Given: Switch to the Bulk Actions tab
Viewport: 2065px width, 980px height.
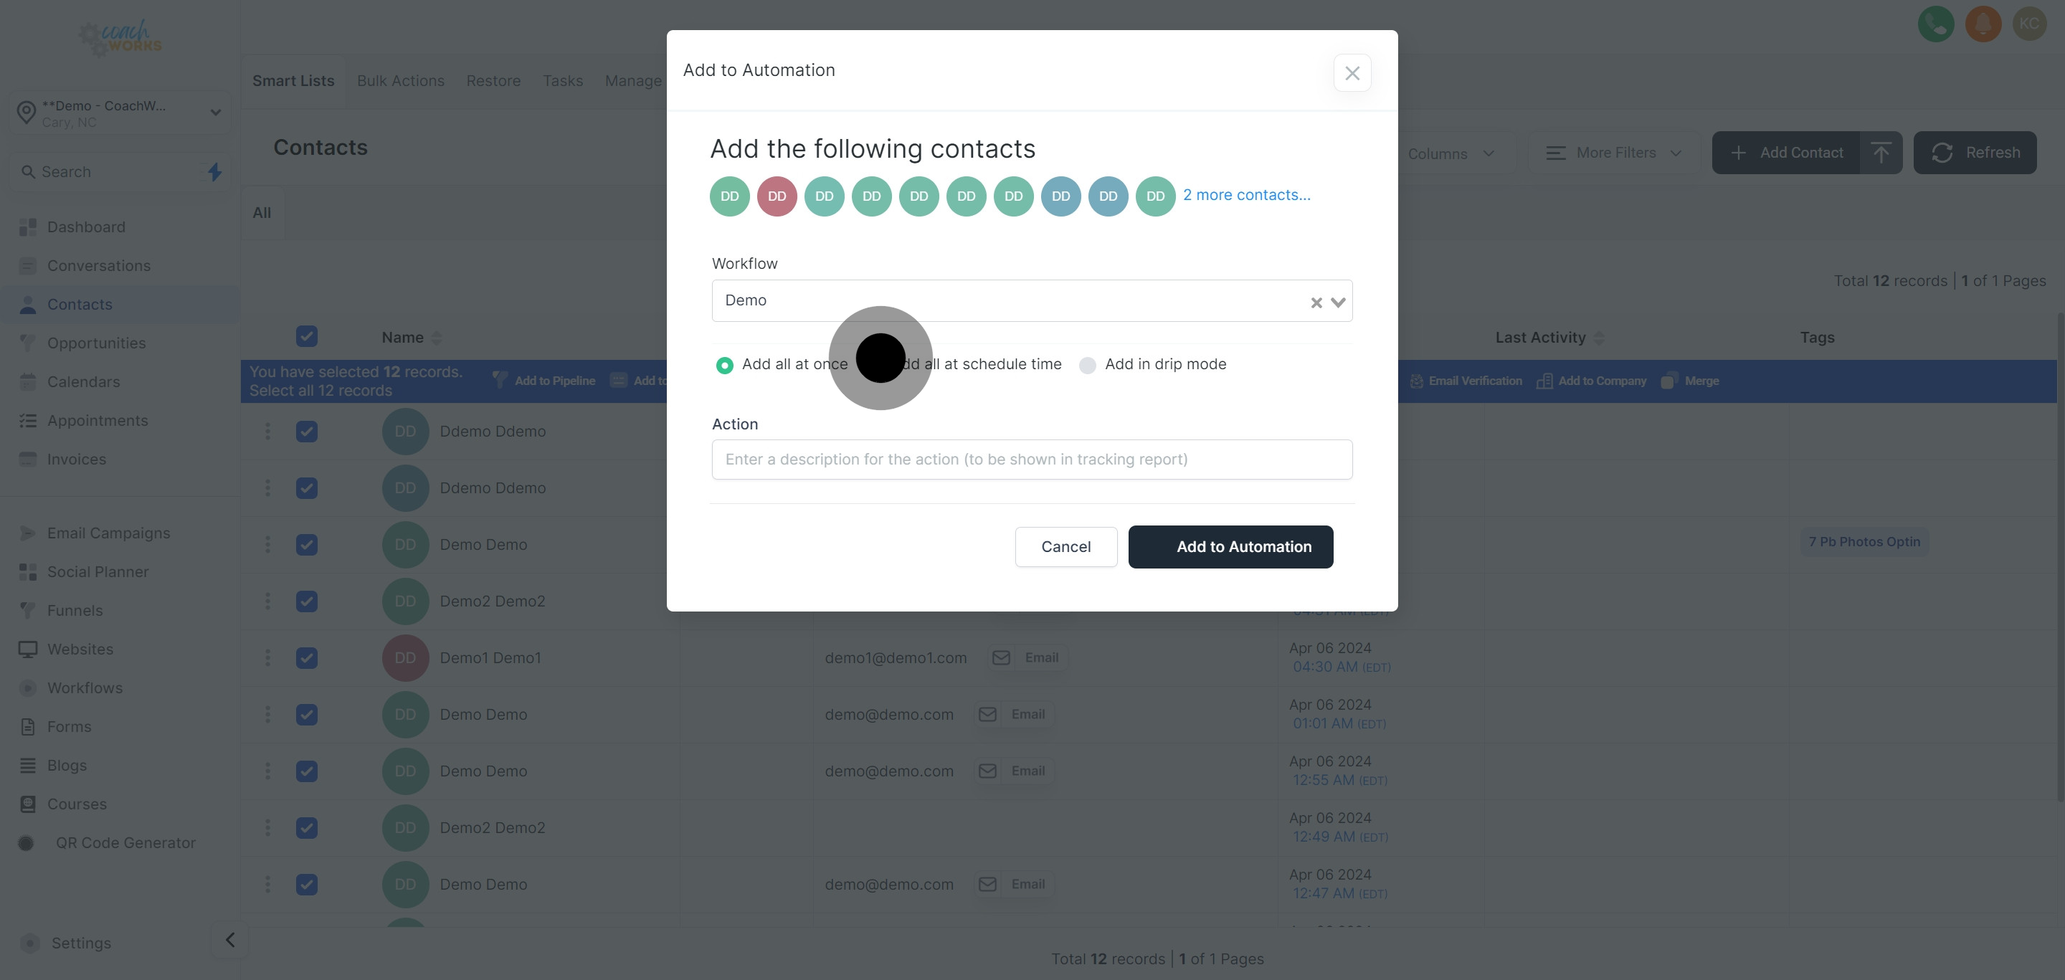Looking at the screenshot, I should click(400, 81).
